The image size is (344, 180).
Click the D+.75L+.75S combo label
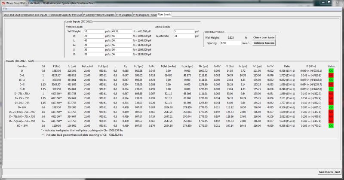tap(22, 98)
